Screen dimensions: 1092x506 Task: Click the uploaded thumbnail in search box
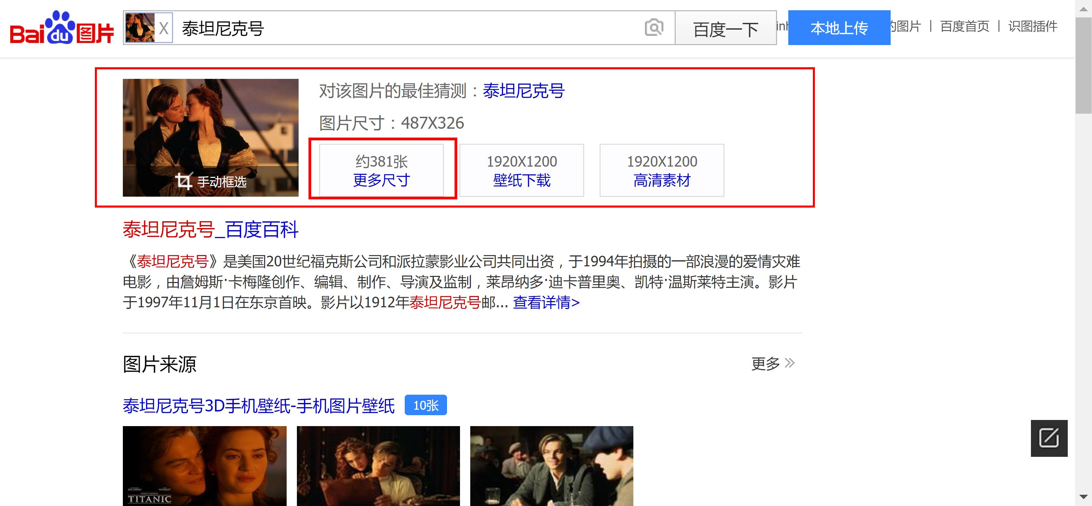point(140,28)
